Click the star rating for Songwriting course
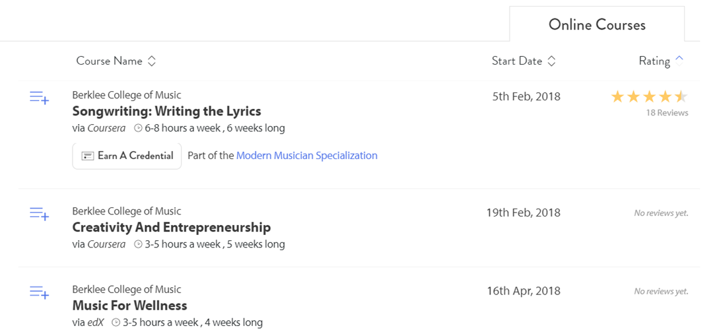The image size is (713, 334). pyautogui.click(x=649, y=98)
